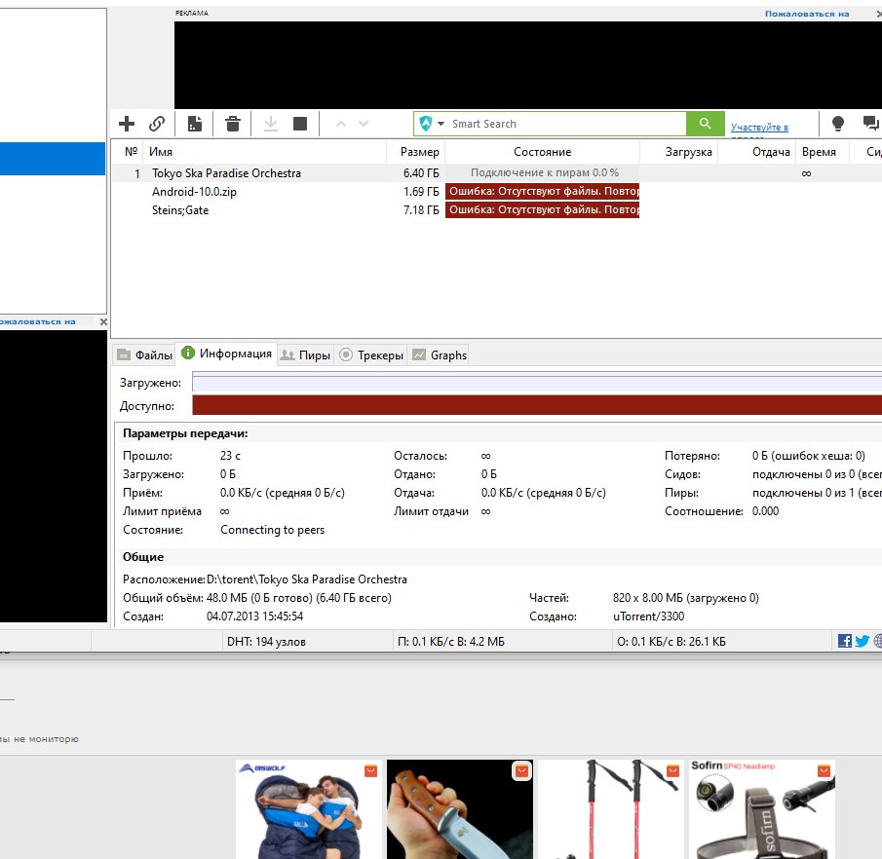Sort by Отдача column header

[771, 152]
